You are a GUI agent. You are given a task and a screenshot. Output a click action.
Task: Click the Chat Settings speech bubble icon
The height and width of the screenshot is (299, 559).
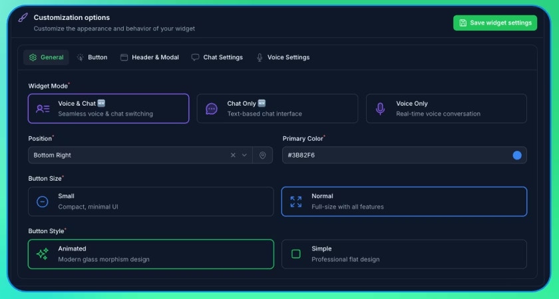195,57
